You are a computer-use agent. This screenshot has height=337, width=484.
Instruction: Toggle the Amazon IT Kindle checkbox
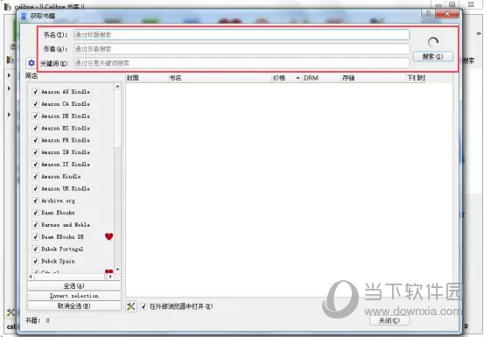coord(36,165)
